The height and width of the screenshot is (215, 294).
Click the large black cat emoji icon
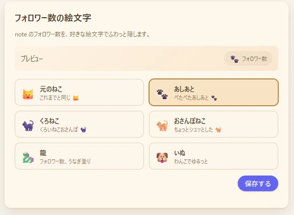[28, 125]
